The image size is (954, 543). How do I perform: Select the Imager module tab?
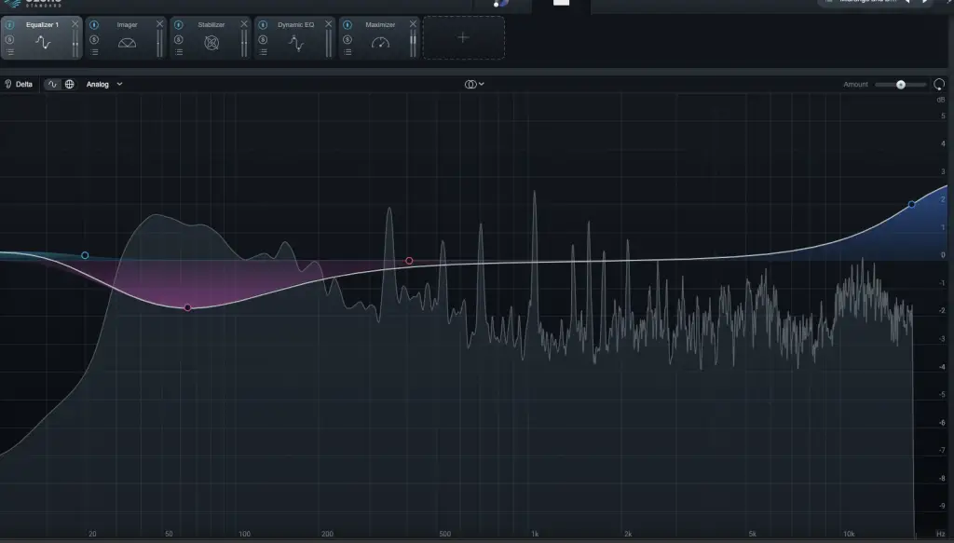pos(126,37)
